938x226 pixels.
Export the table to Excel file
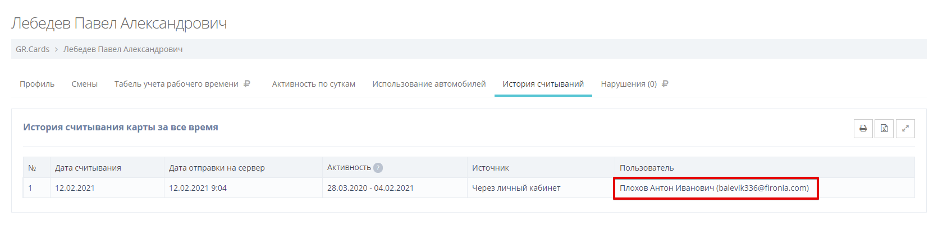[x=884, y=129]
